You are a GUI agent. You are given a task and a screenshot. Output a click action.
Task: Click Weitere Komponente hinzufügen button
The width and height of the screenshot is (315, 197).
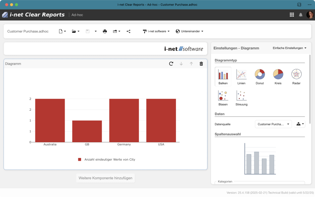(106, 178)
